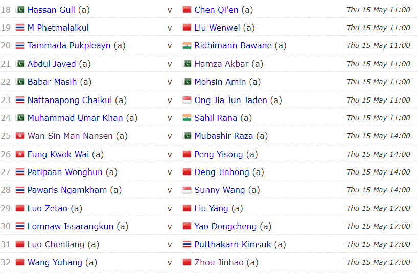Image resolution: width=417 pixels, height=273 pixels.
Task: Go to Lomnaw Issarangkun's page
Action: pyautogui.click(x=71, y=226)
